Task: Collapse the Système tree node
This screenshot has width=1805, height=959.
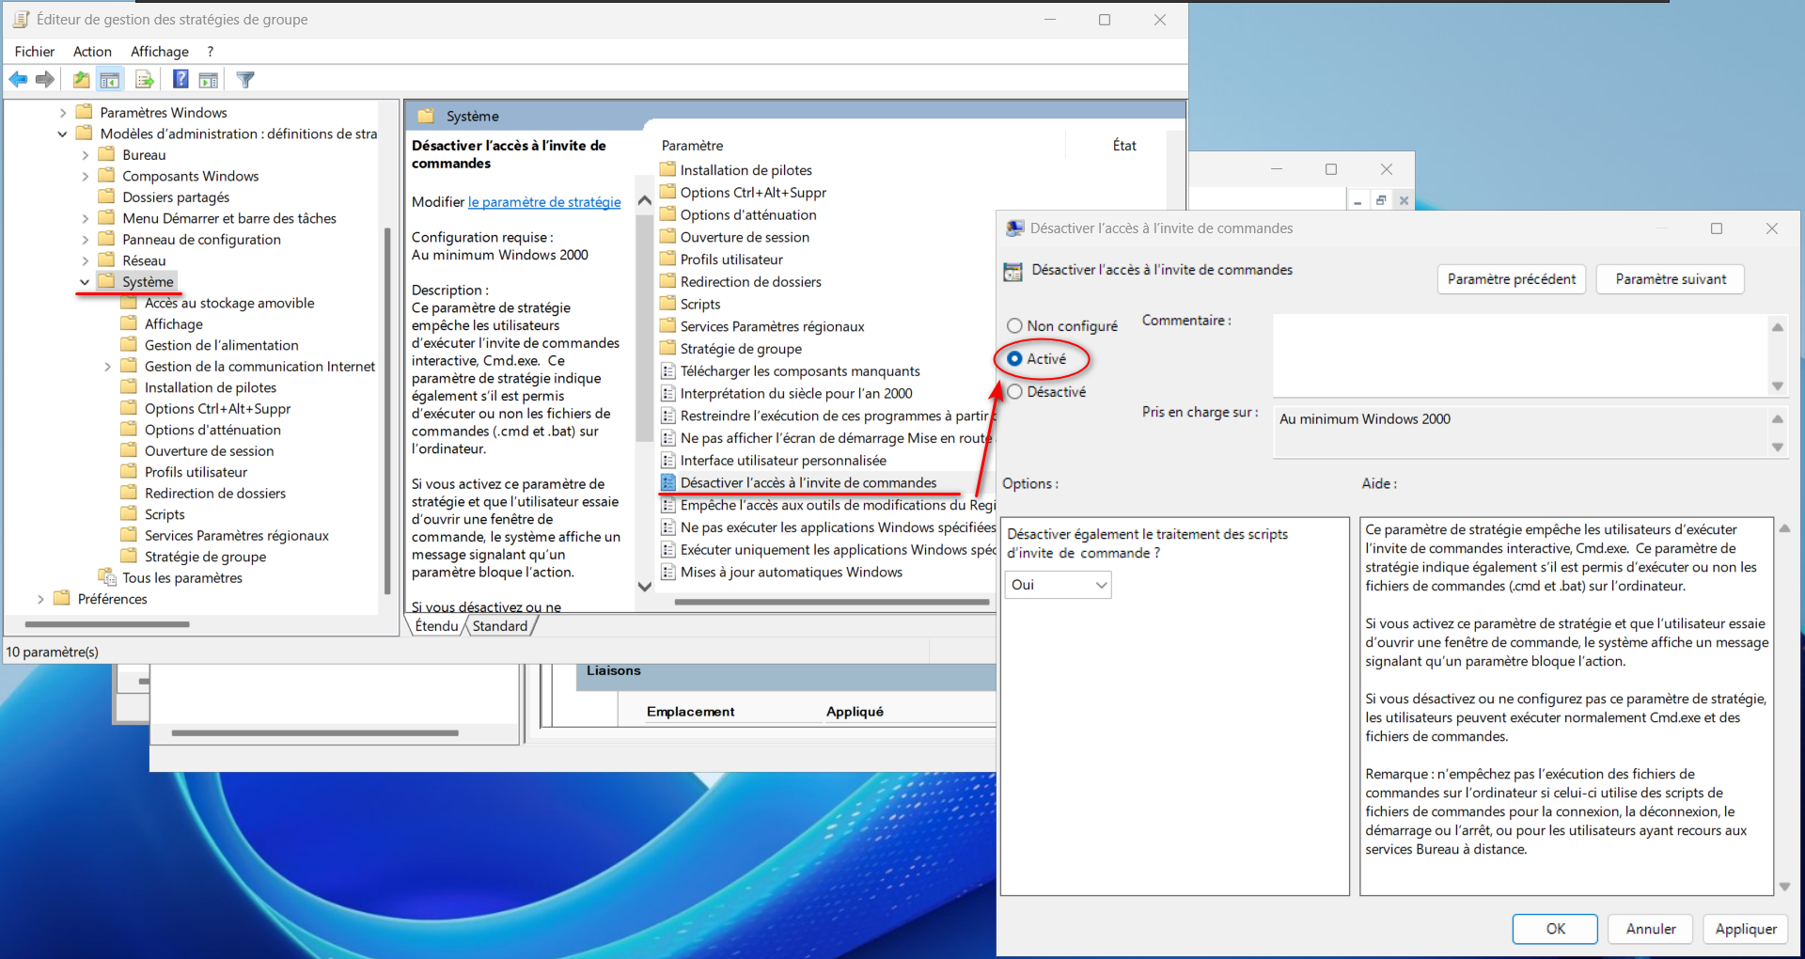Action: [85, 282]
